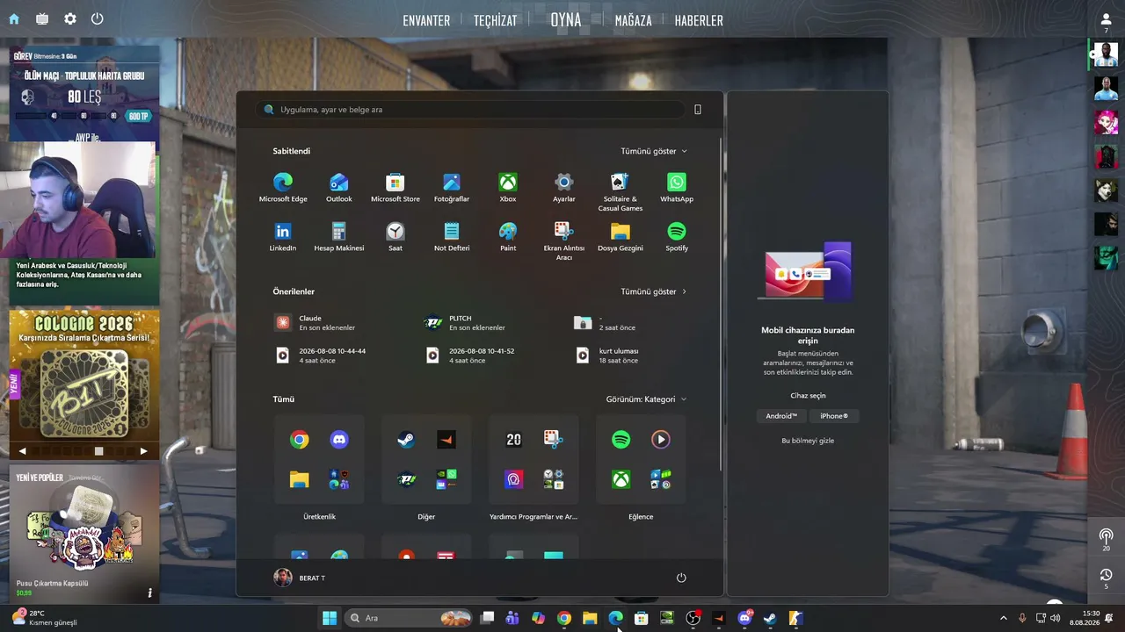Open the LinkedIn pinned app
The width and height of the screenshot is (1125, 632).
[x=283, y=237]
